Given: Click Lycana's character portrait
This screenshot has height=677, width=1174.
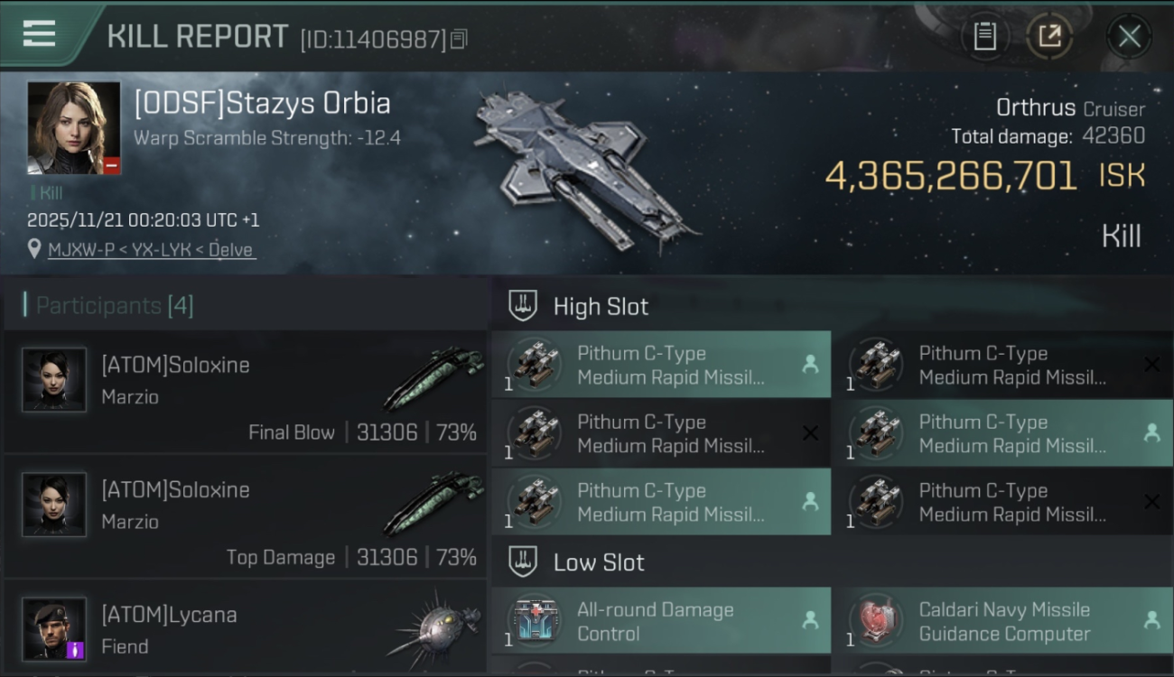Looking at the screenshot, I should click(x=54, y=629).
